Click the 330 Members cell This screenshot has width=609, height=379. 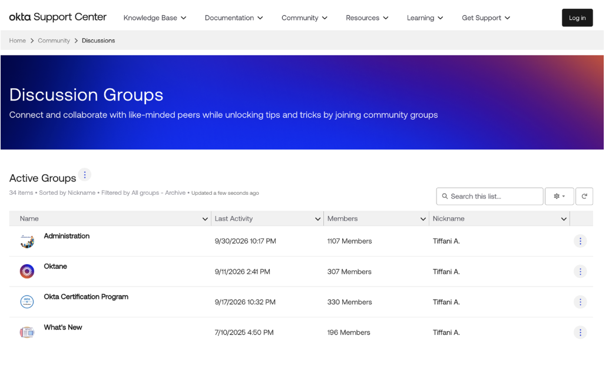point(349,302)
